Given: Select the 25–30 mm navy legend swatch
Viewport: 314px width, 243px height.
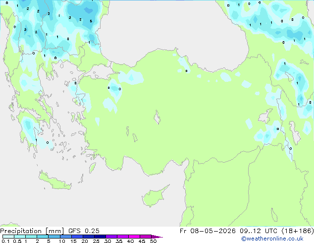Looking at the screenshot, I should coord(100,237).
